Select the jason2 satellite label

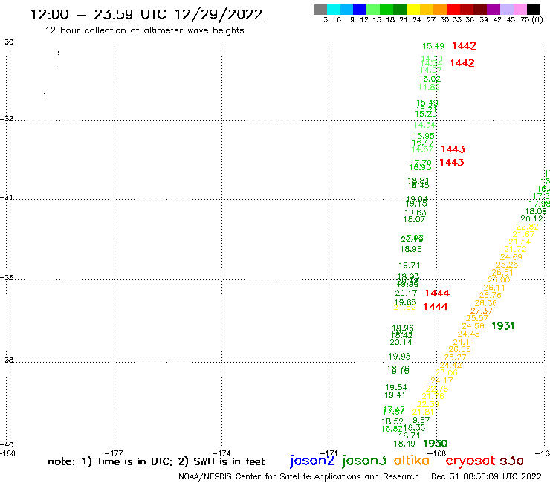tap(312, 461)
